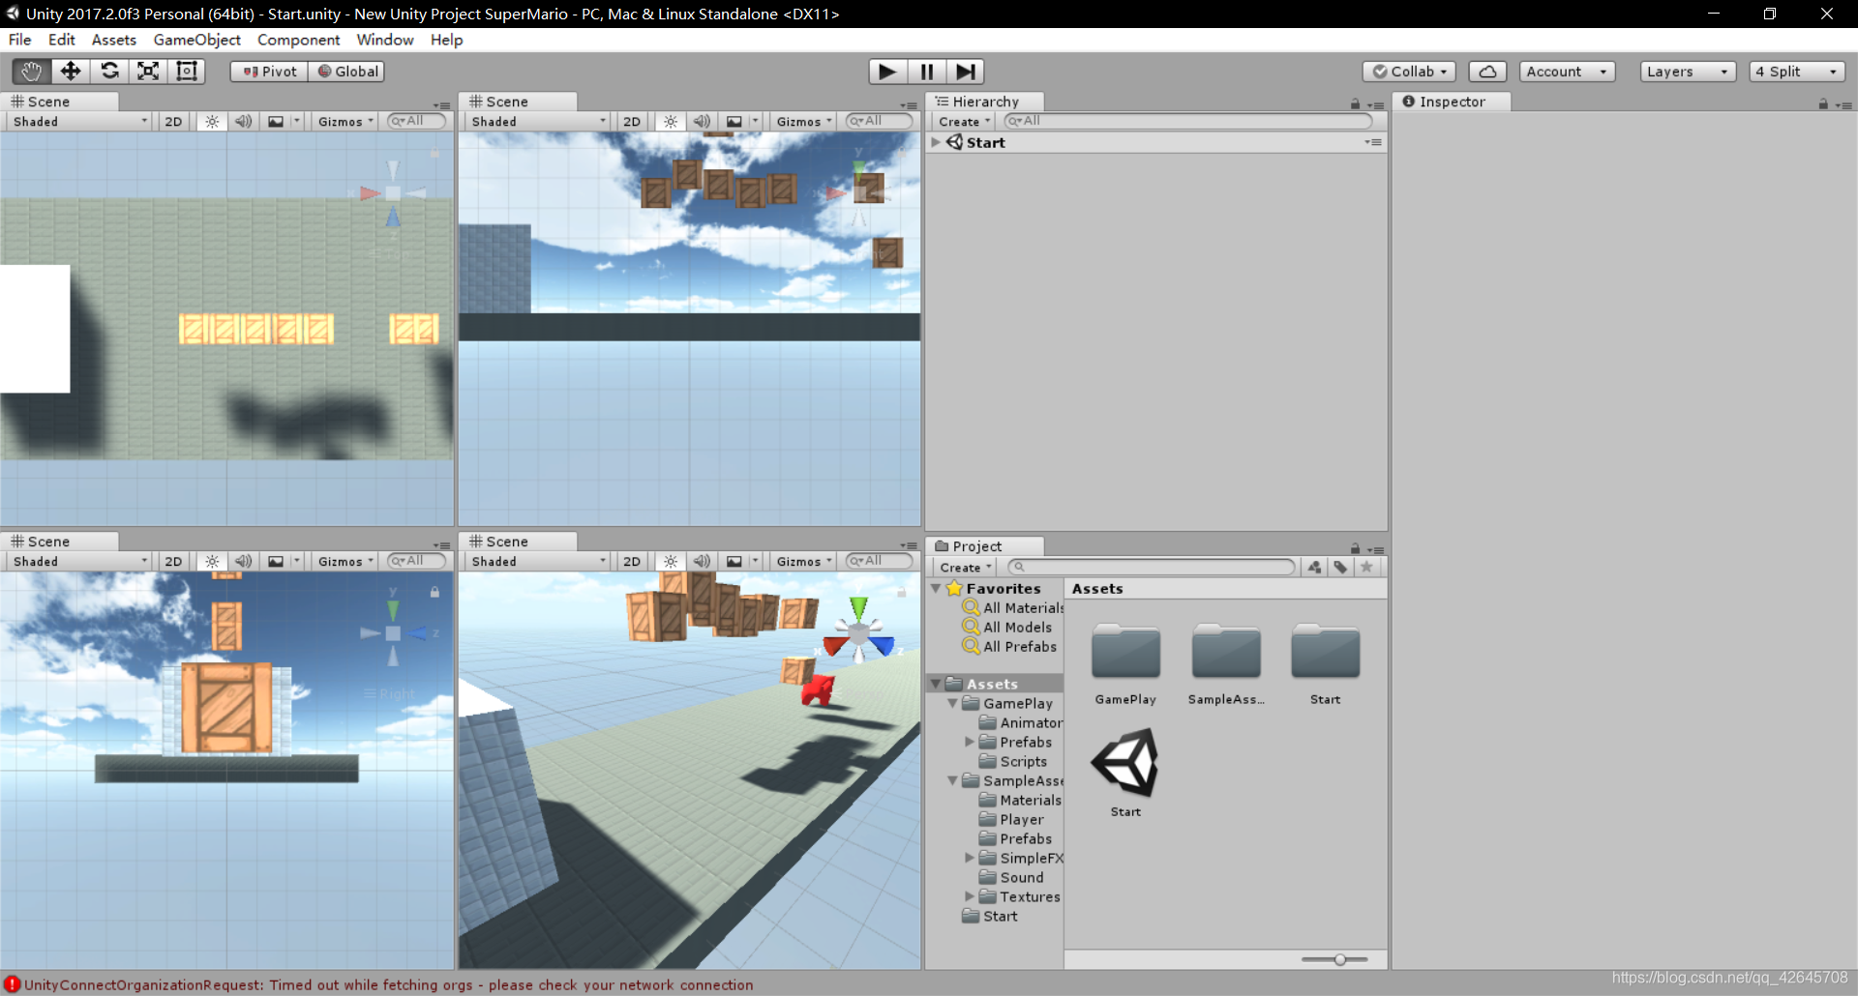The width and height of the screenshot is (1858, 996).
Task: Open Gizmos dropdown in top-right Scene view
Action: 804,122
